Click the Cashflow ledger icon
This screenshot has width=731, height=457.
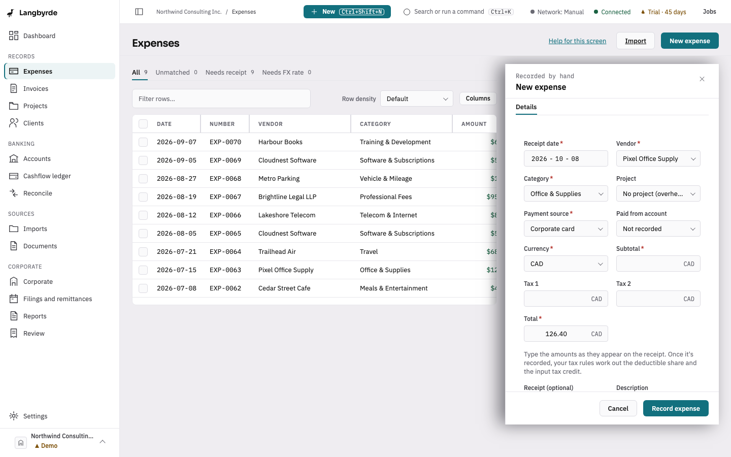[14, 176]
